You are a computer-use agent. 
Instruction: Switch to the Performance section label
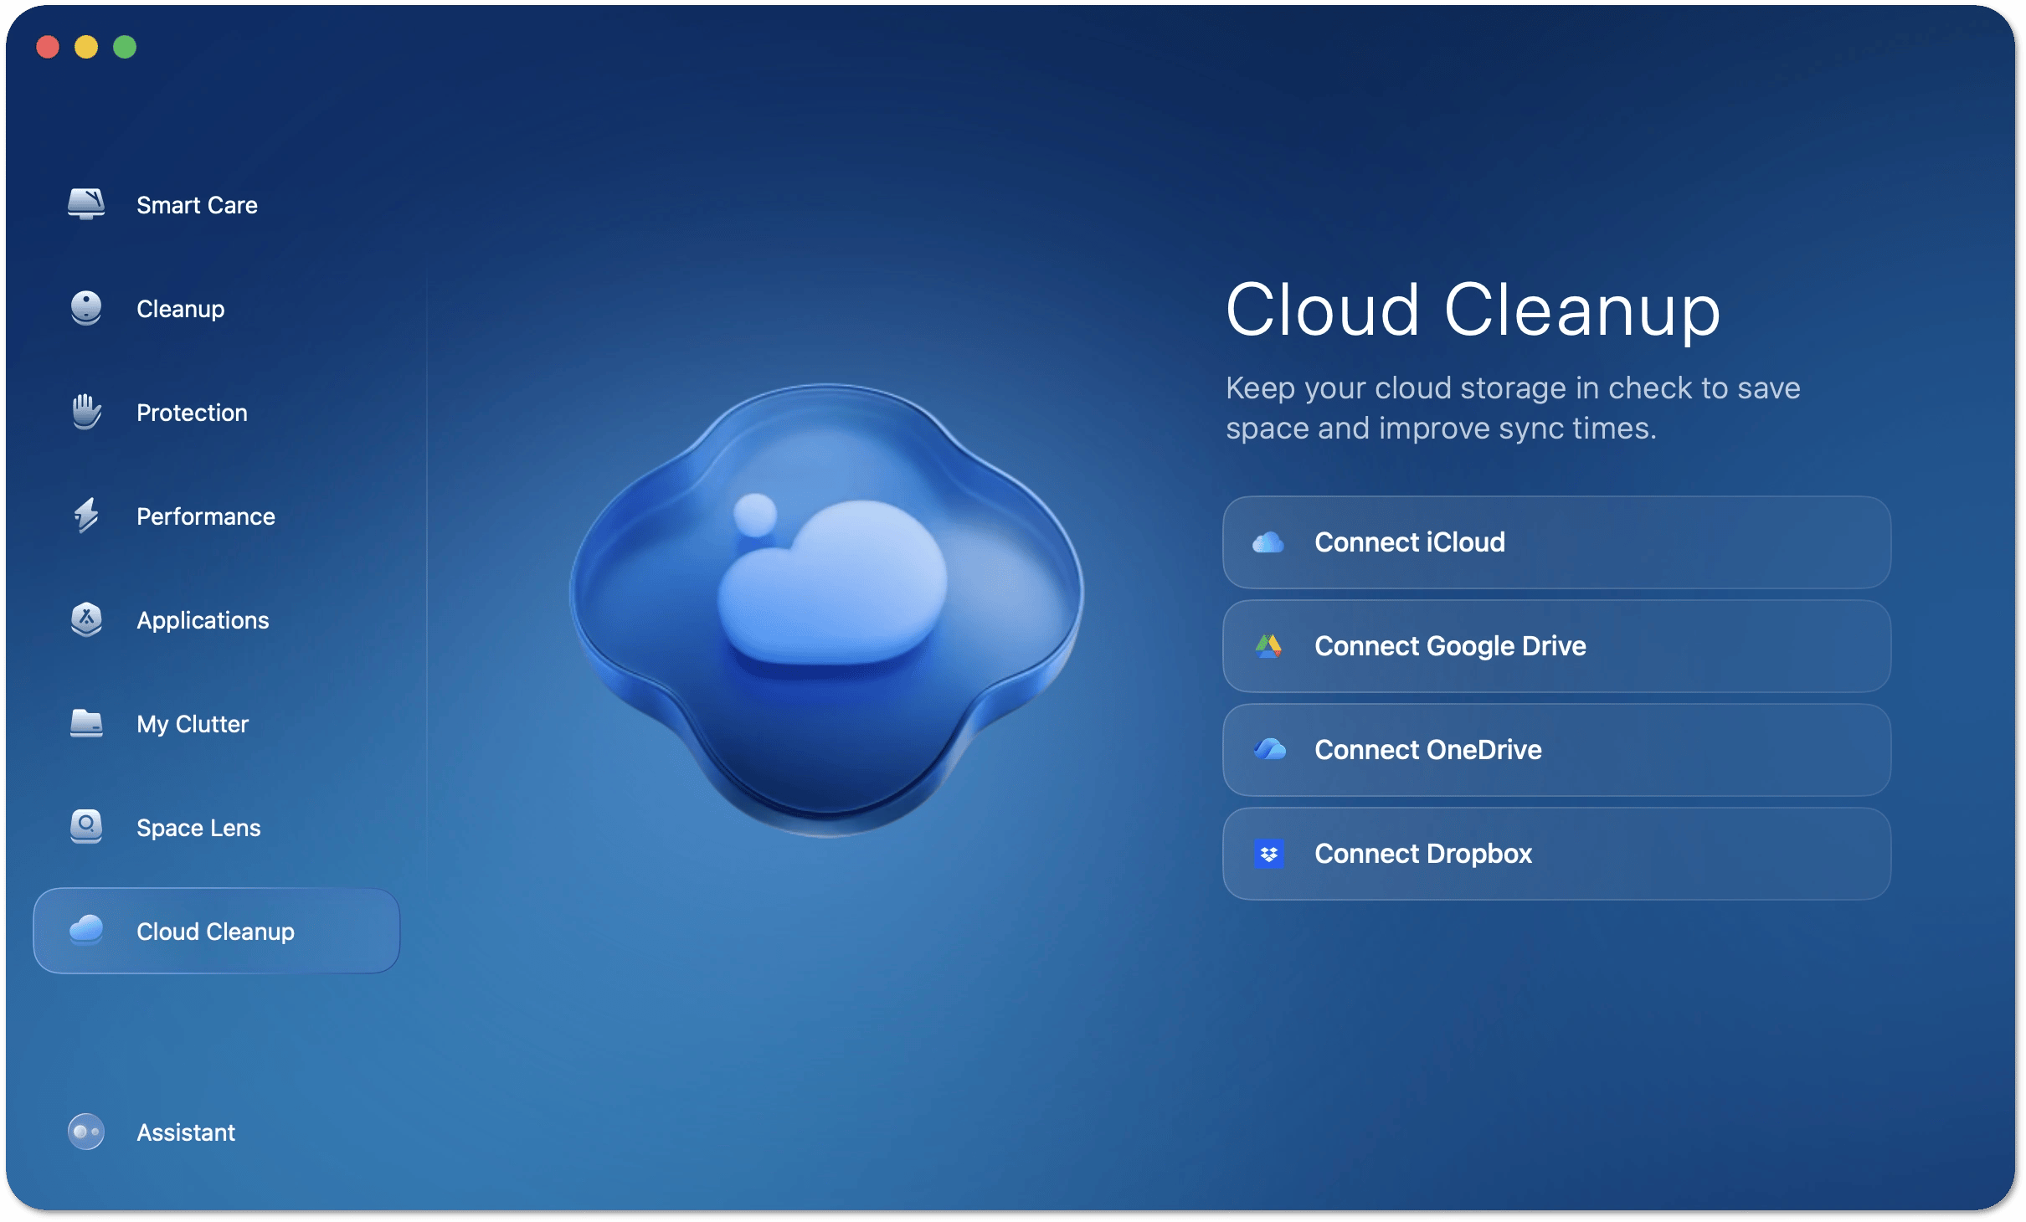pyautogui.click(x=206, y=516)
